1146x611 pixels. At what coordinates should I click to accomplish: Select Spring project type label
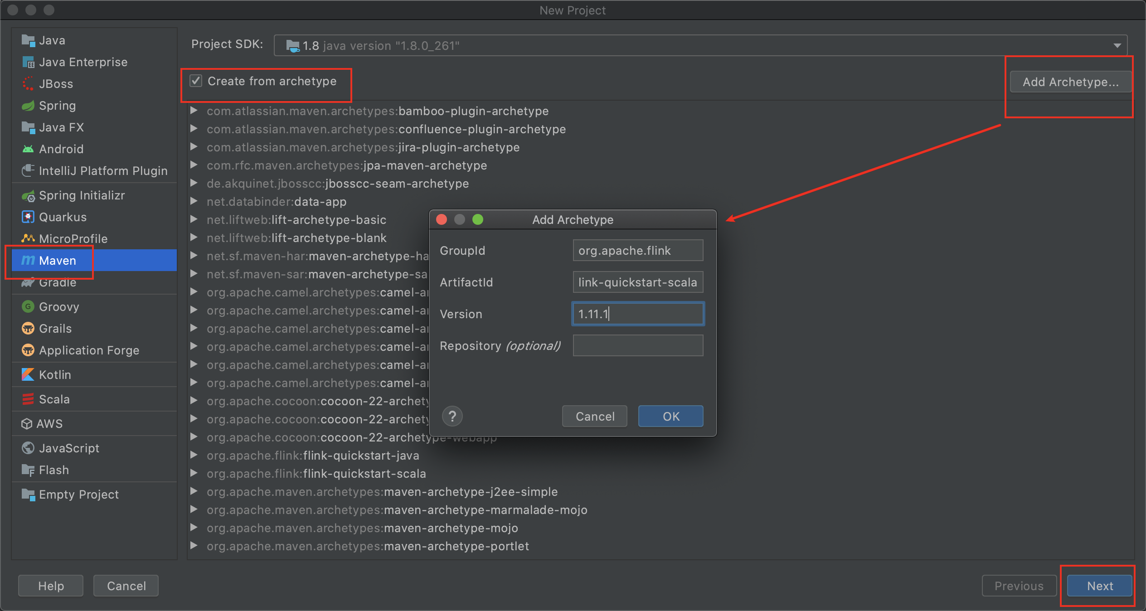coord(57,106)
